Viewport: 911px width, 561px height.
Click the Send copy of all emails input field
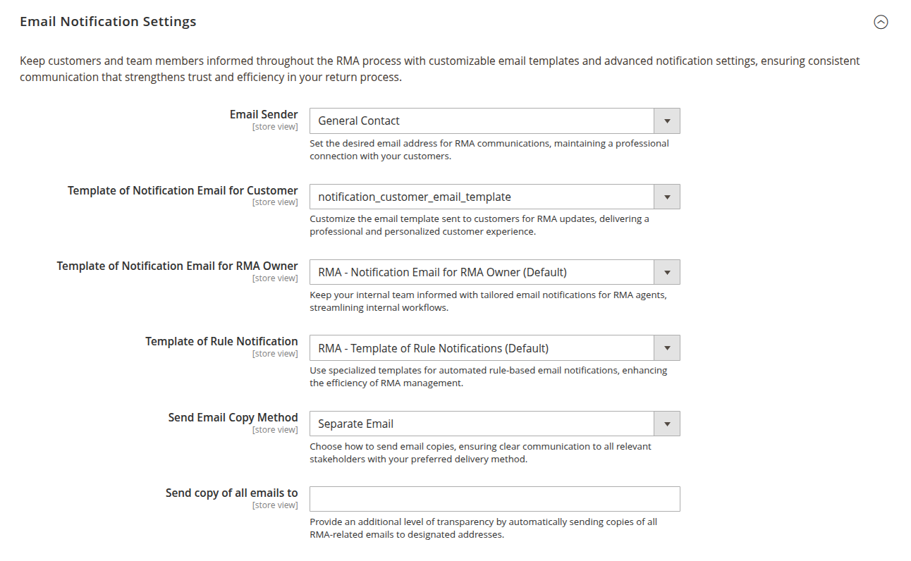pos(494,498)
